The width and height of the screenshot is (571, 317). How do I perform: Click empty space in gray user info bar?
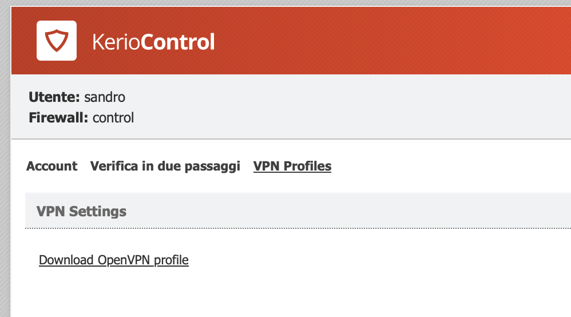pyautogui.click(x=346, y=106)
